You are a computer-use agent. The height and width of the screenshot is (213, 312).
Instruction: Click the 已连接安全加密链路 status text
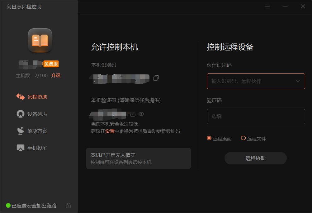[x=34, y=206]
